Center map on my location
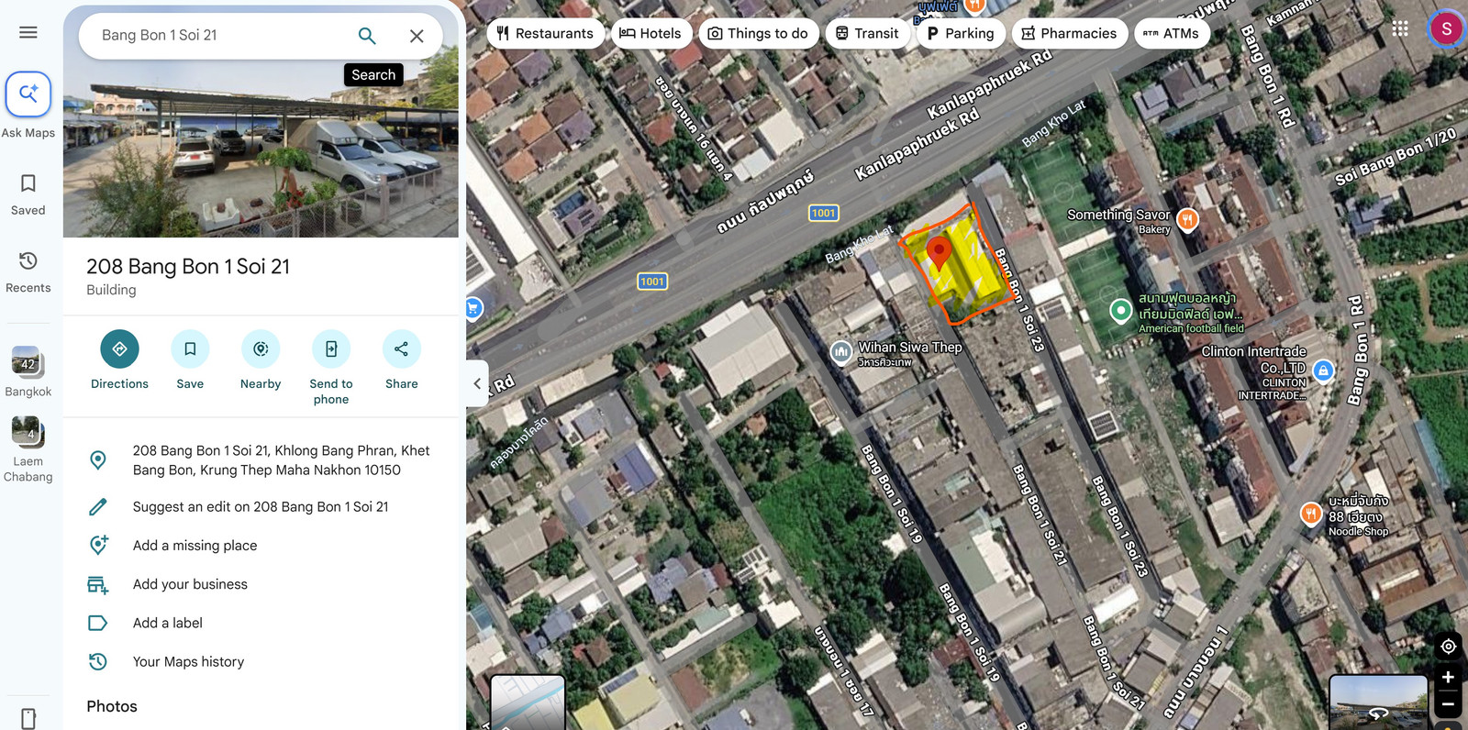The width and height of the screenshot is (1468, 730). [1448, 646]
